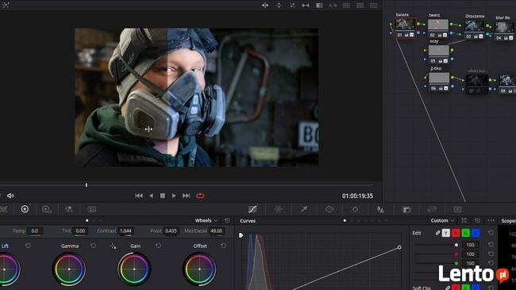Click the Temp value field

click(x=35, y=231)
